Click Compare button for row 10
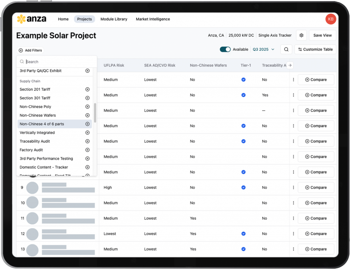The image size is (350, 269). tap(316, 203)
